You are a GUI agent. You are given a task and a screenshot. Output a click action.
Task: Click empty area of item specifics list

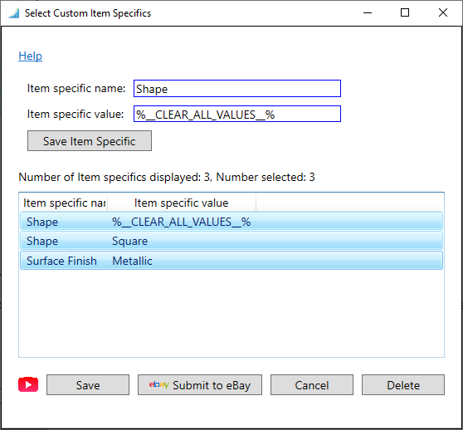231,313
